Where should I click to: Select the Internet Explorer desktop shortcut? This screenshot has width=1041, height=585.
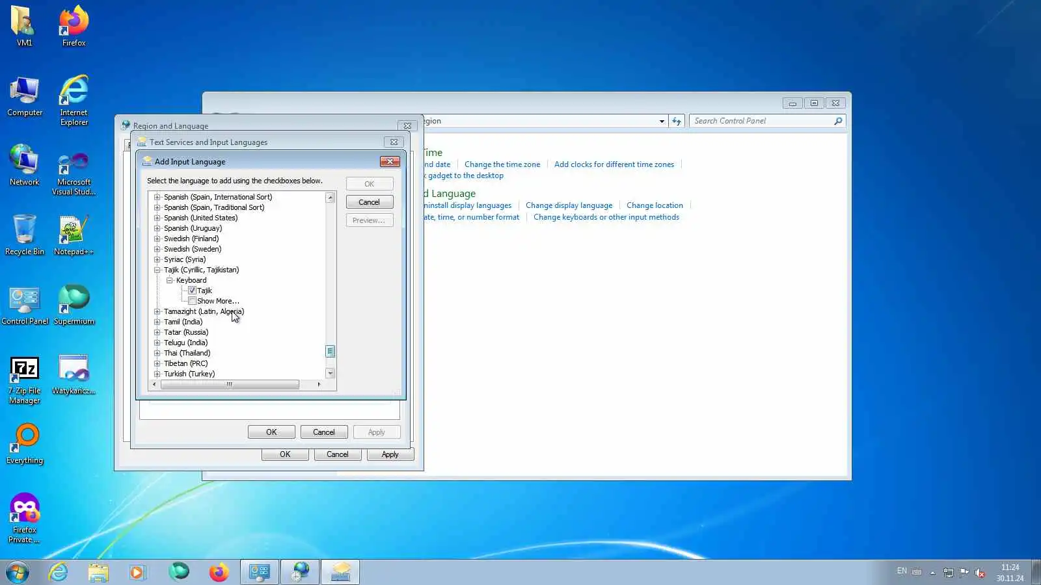tap(74, 101)
